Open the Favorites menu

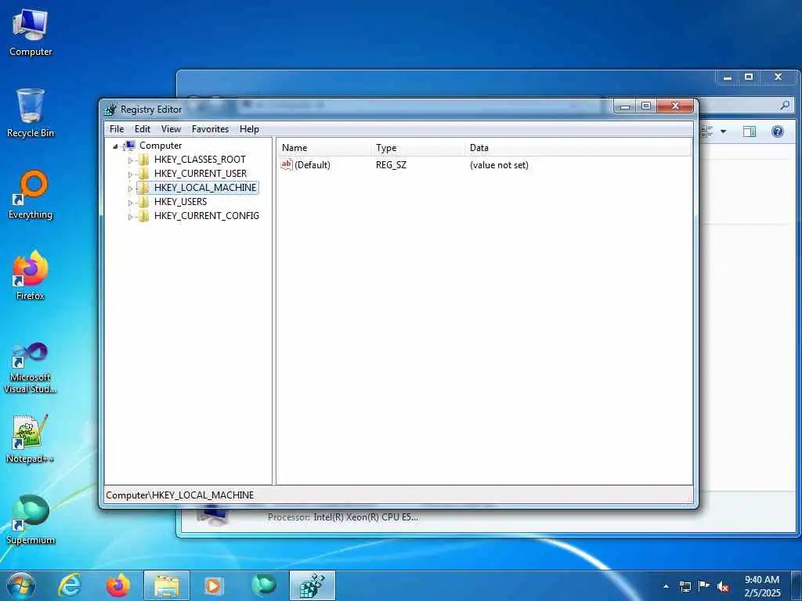tap(210, 129)
